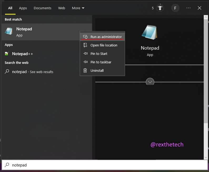Click the Notepad title in preview pane
The width and height of the screenshot is (209, 172).
click(x=150, y=48)
